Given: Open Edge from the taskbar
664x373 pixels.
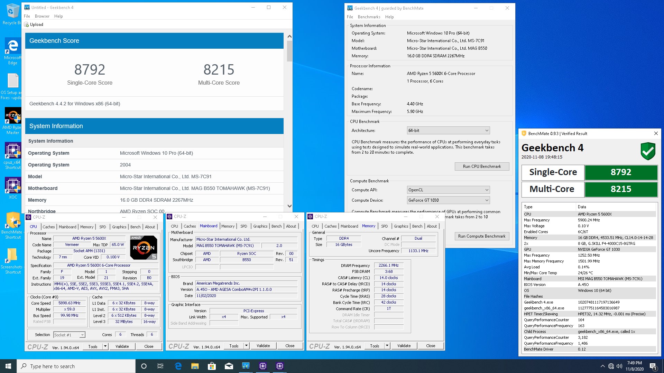Looking at the screenshot, I should click(178, 366).
